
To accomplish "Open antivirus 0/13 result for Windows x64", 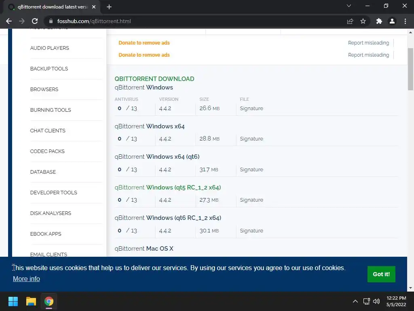I will [x=127, y=139].
